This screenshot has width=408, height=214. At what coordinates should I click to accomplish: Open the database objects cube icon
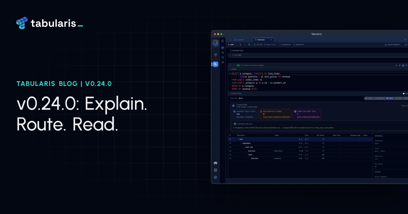point(223,48)
